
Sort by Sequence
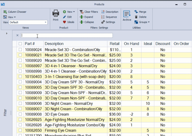coord(109,17)
